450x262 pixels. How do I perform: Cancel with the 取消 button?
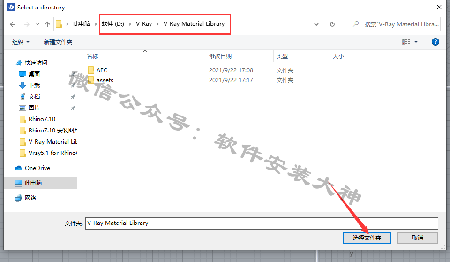[418, 238]
